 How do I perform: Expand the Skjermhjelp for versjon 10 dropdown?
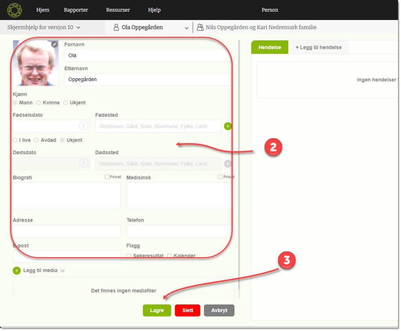(78, 27)
